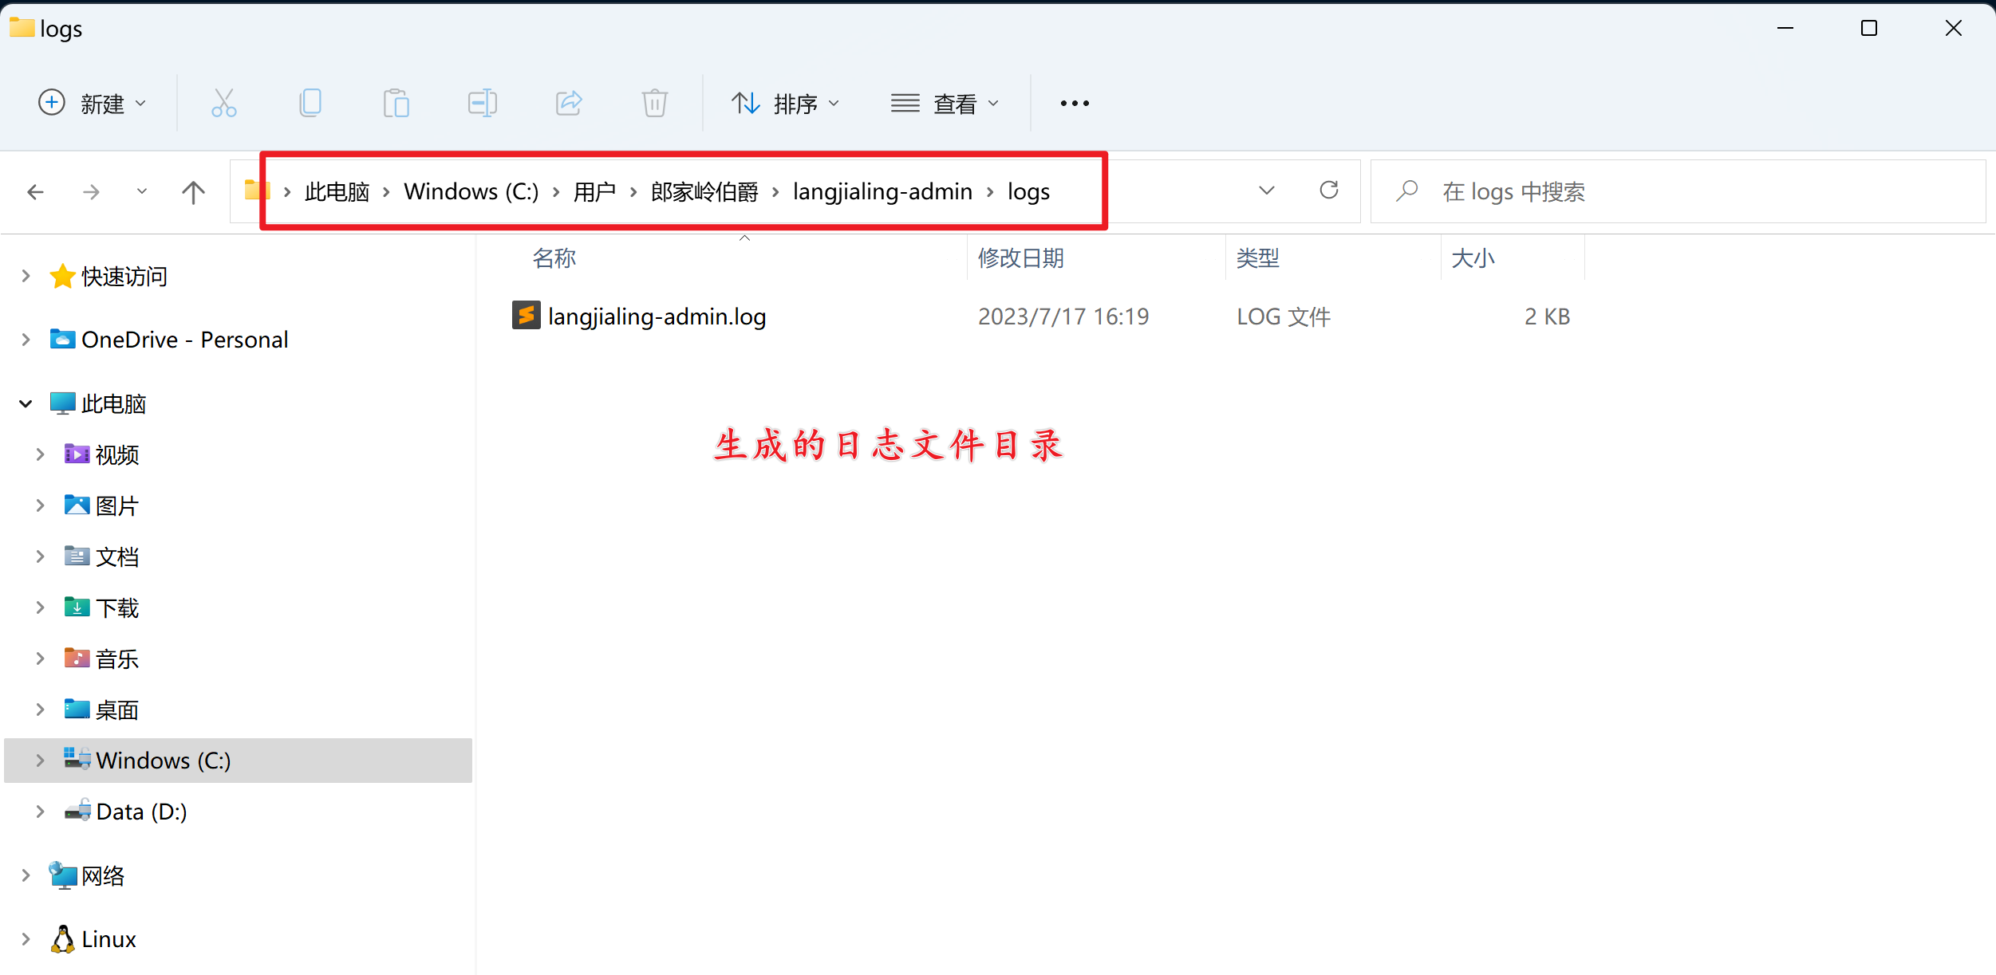Click the OneDrive cloud icon
Screen dimensions: 1996x975
[62, 340]
